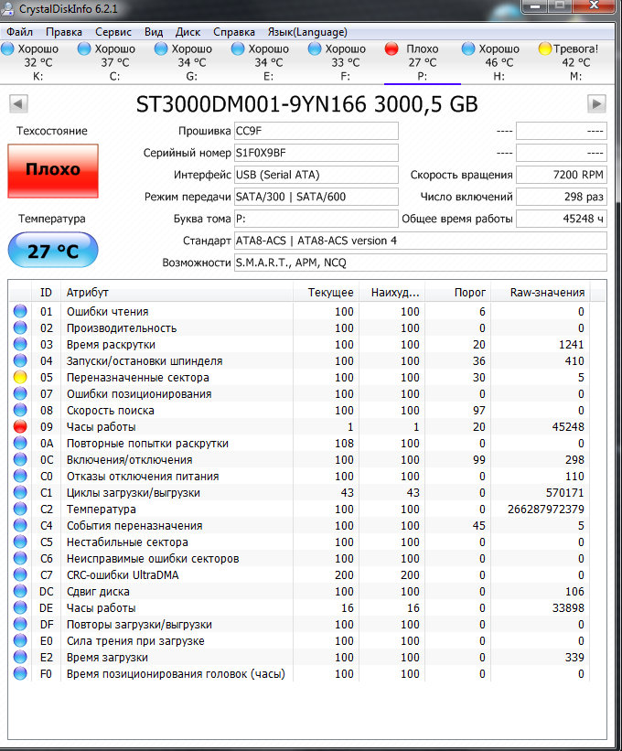Click the serial number field S1F0X9BF
The height and width of the screenshot is (751, 622).
(316, 153)
